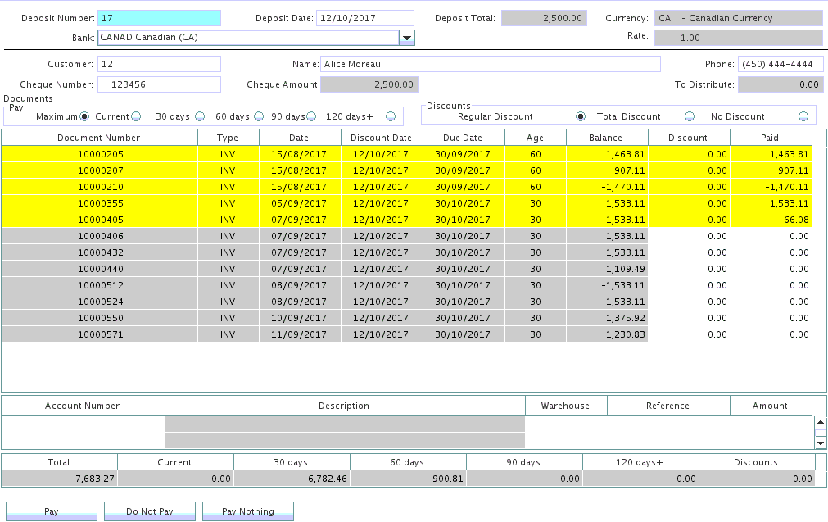This screenshot has height=522, width=828.
Task: Enable the No Discount radio option
Action: [x=803, y=116]
